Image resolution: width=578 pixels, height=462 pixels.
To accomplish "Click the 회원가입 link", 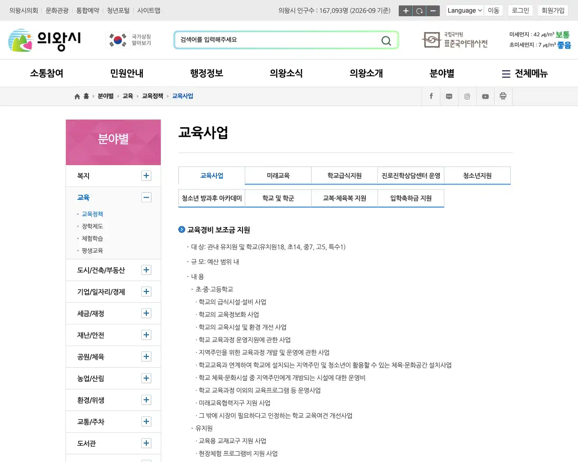I will (553, 10).
